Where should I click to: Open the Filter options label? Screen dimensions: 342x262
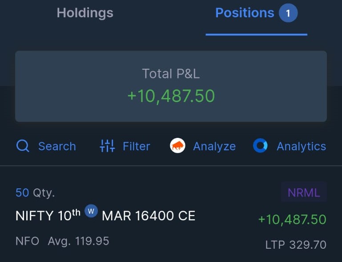click(136, 146)
